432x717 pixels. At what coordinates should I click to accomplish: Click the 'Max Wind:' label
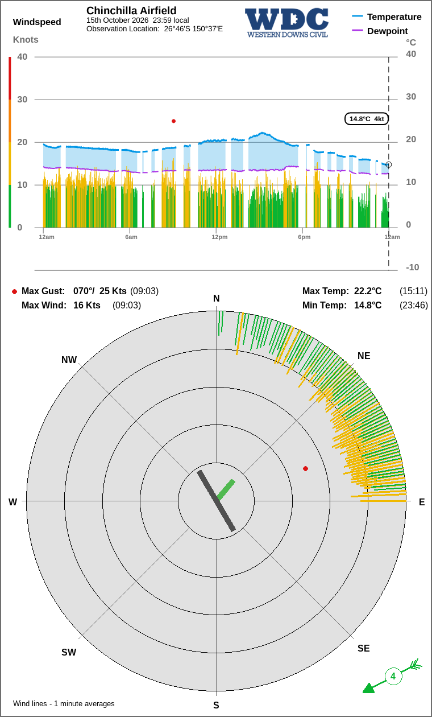click(44, 306)
